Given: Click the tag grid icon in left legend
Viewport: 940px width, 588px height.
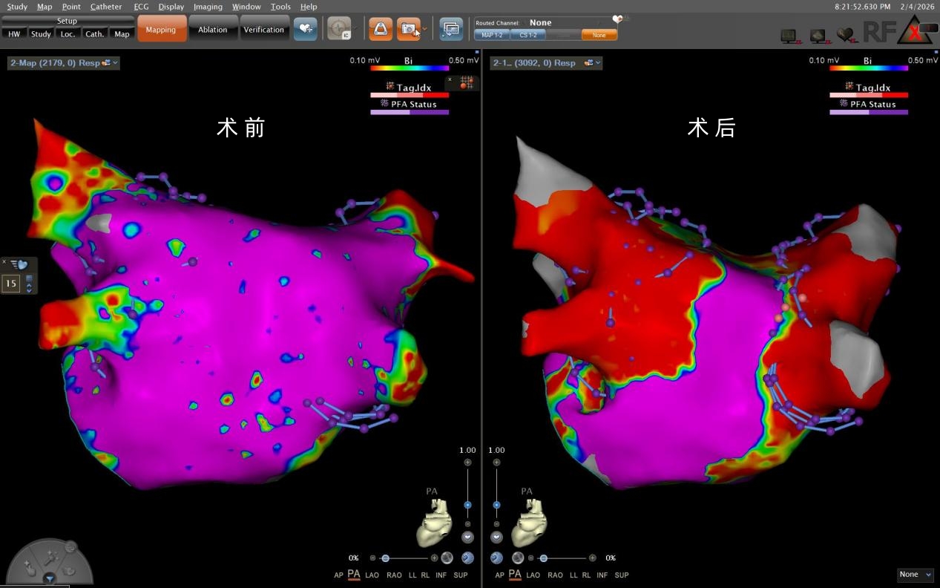Looking at the screenshot, I should pos(466,82).
